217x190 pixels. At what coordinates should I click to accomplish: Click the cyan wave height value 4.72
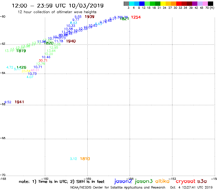pyautogui.click(x=10, y=67)
